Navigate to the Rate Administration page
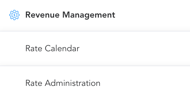Screen dimensions: 190x100 tap(95, 83)
